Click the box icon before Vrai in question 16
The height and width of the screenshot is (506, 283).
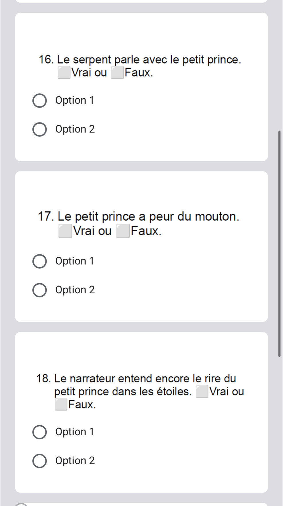click(x=64, y=73)
